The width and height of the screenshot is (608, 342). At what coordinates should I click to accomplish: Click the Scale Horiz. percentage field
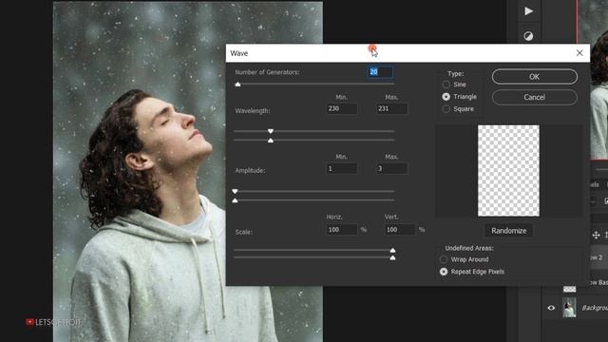(x=342, y=230)
